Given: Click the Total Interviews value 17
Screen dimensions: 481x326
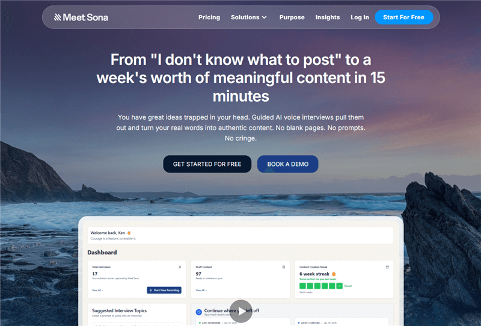Looking at the screenshot, I should pyautogui.click(x=95, y=274).
